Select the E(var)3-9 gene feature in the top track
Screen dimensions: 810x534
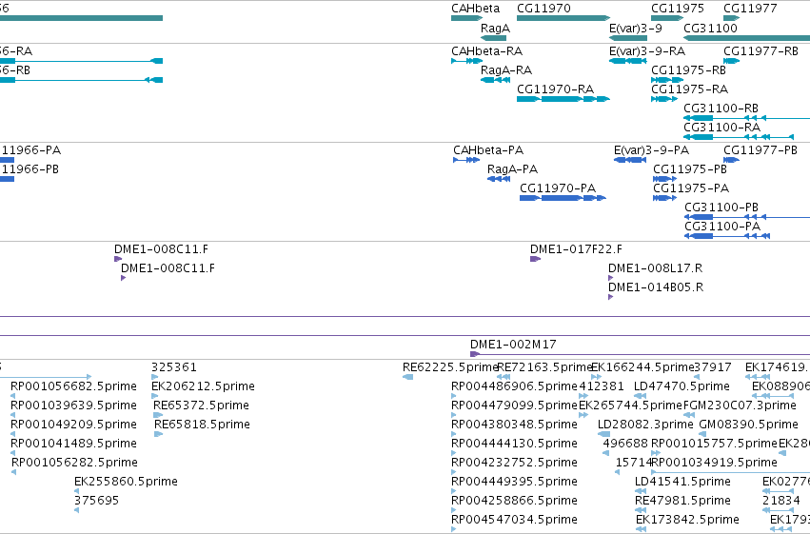click(x=627, y=38)
